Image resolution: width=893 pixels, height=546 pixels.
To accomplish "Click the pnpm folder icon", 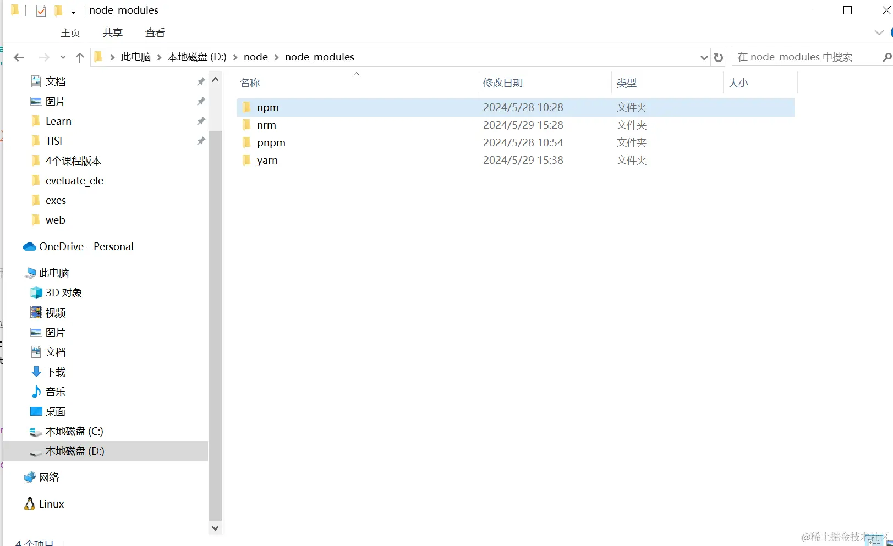I will (247, 142).
